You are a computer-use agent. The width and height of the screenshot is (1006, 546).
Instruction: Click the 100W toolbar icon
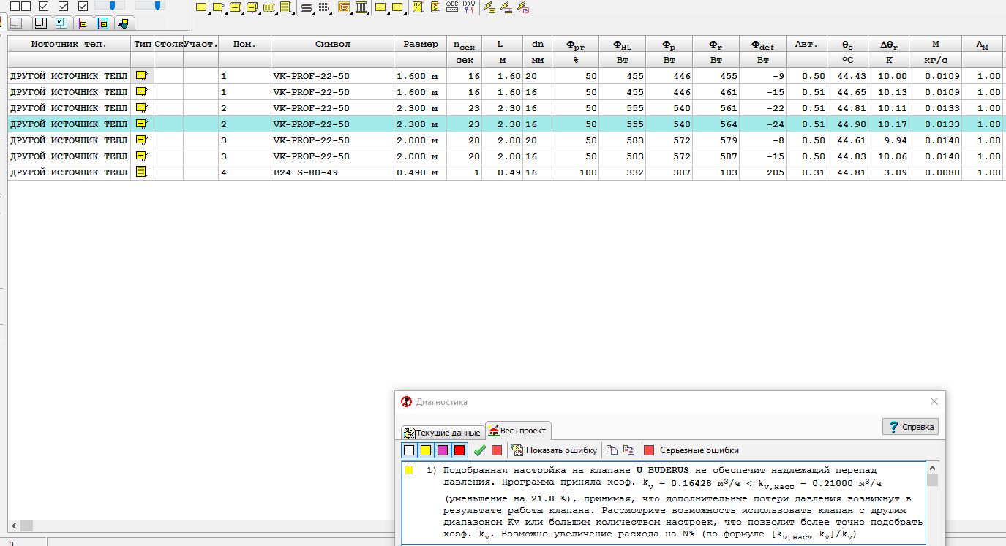[469, 8]
